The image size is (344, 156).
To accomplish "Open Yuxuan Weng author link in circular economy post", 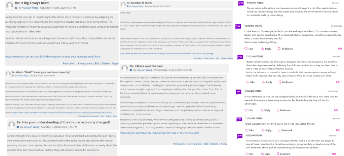I will coord(31,127).
